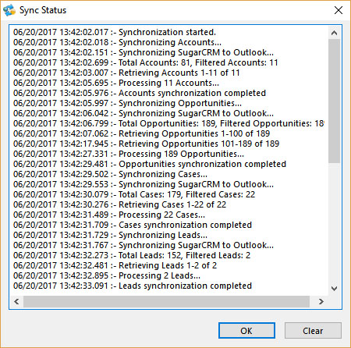Click the 'Retrieving Opportunities 101-189 of 189' line
Image resolution: width=351 pixels, height=348 pixels.
click(146, 144)
